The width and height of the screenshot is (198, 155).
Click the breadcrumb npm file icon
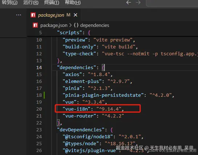coord(35,25)
